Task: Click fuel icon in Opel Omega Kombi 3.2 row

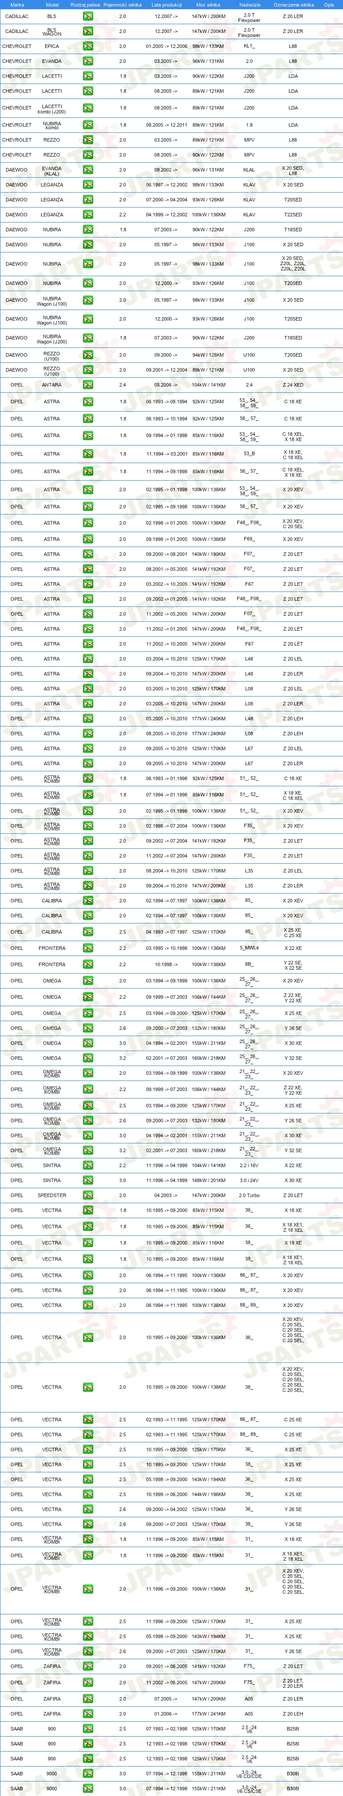Action: (x=88, y=1151)
